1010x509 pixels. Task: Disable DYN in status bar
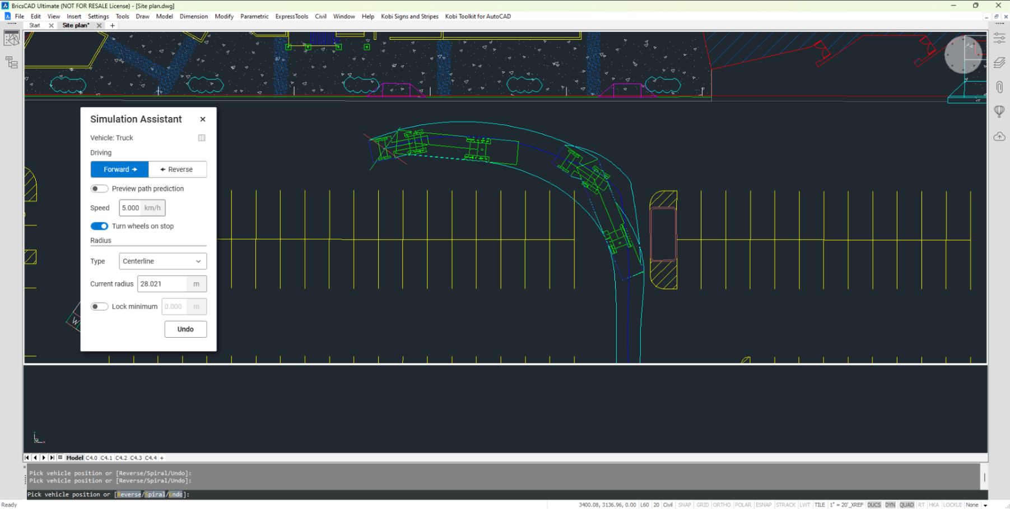pyautogui.click(x=890, y=505)
